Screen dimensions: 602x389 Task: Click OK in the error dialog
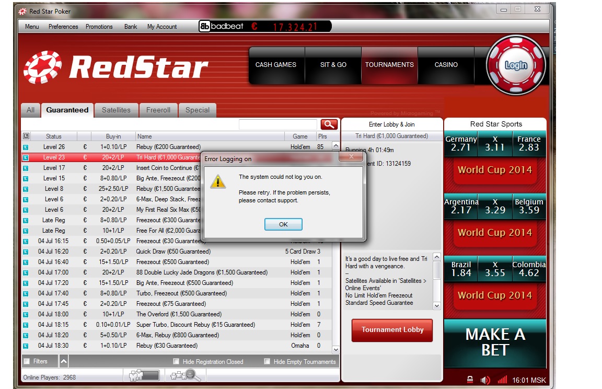point(283,224)
